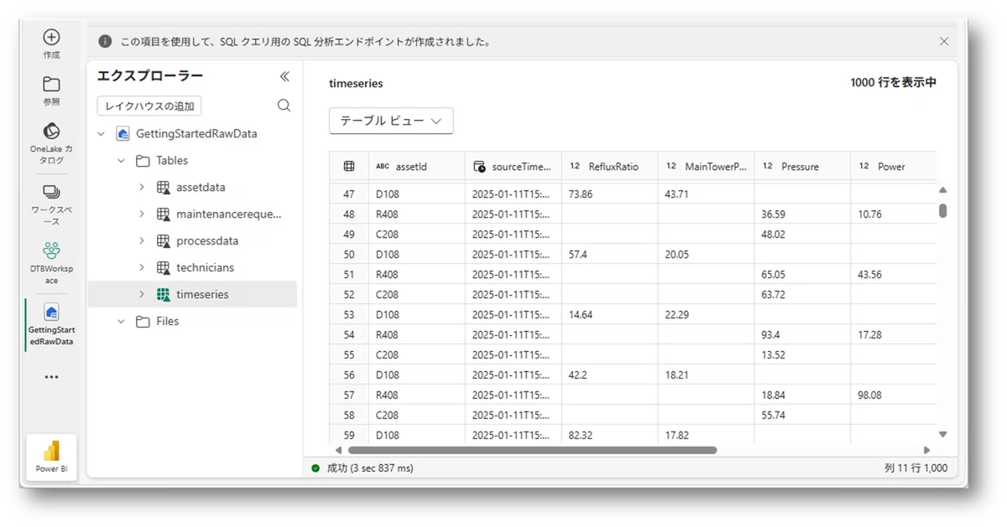Select the technicians table name
This screenshot has height=527, width=1007.
[205, 267]
